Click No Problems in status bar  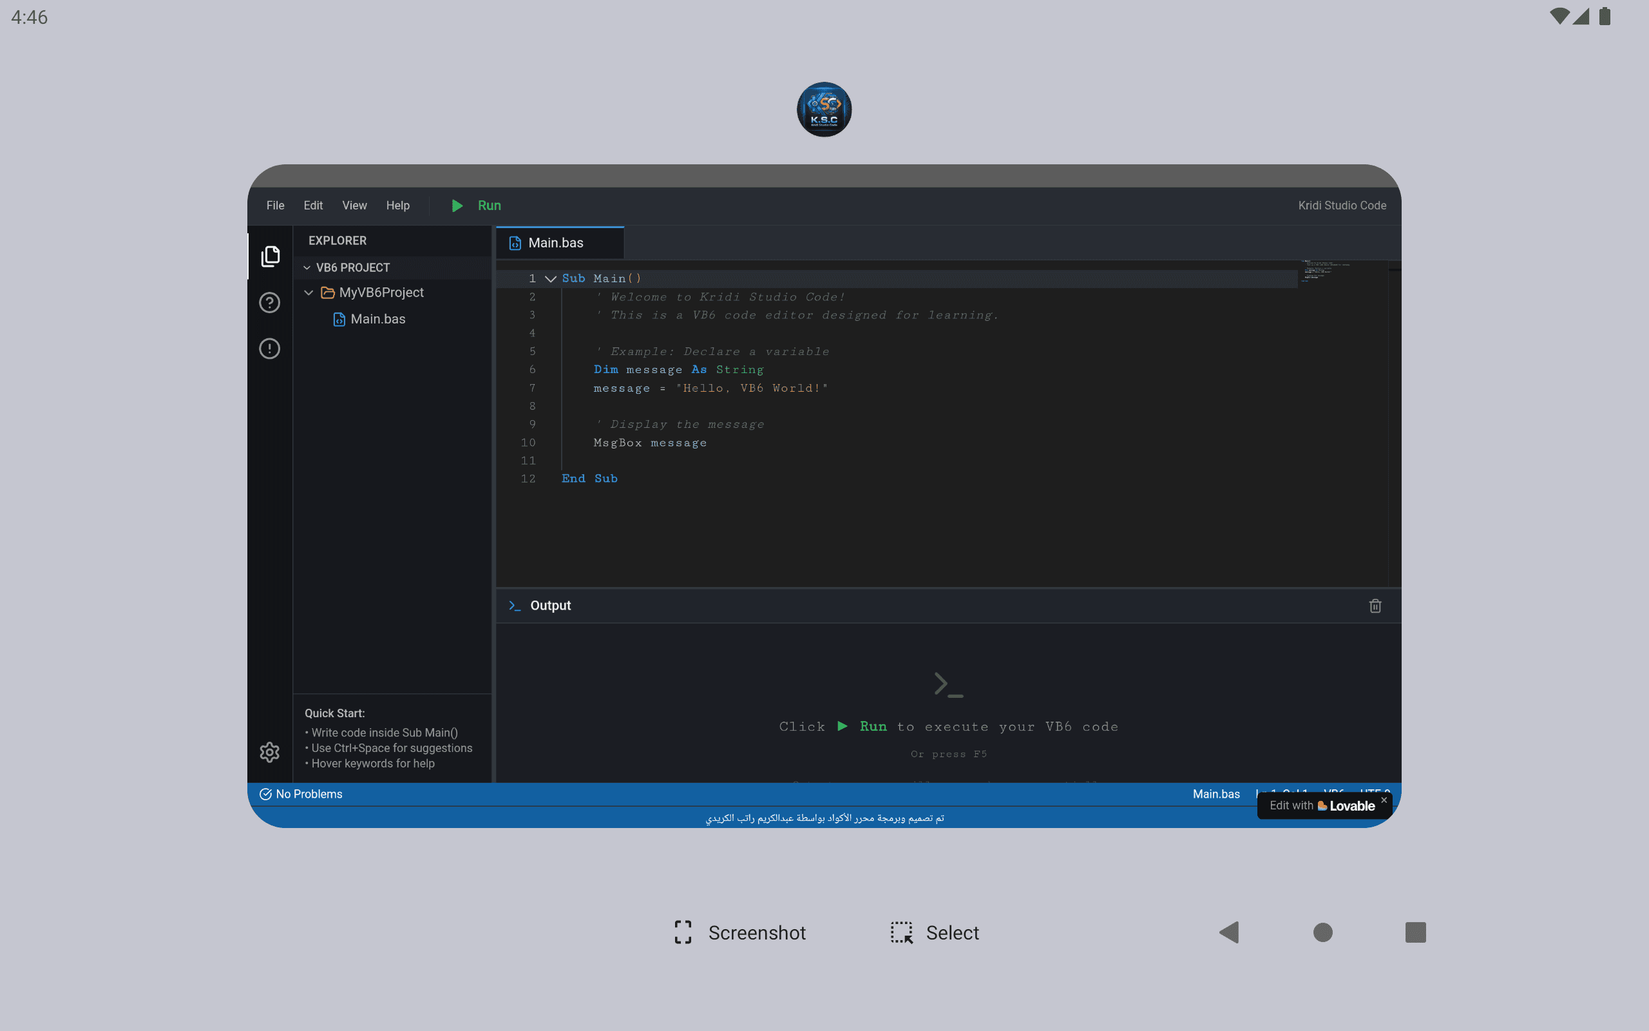click(301, 794)
